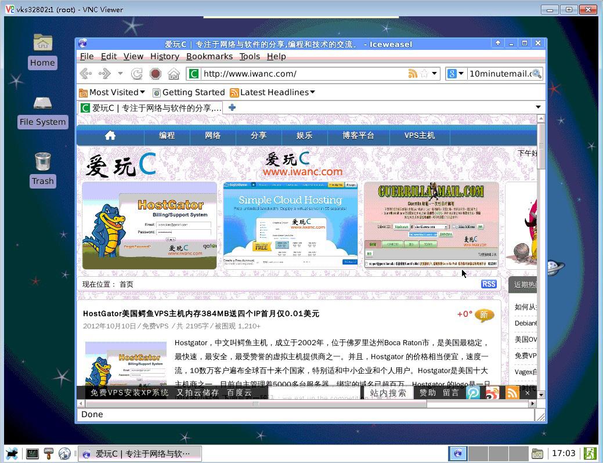Open the 编程 navigation item

(167, 135)
